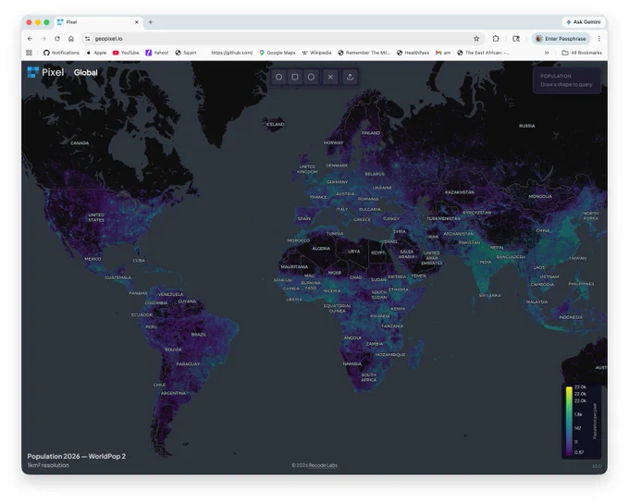Click the '1.8k' legend value
The width and height of the screenshot is (629, 503).
(578, 414)
